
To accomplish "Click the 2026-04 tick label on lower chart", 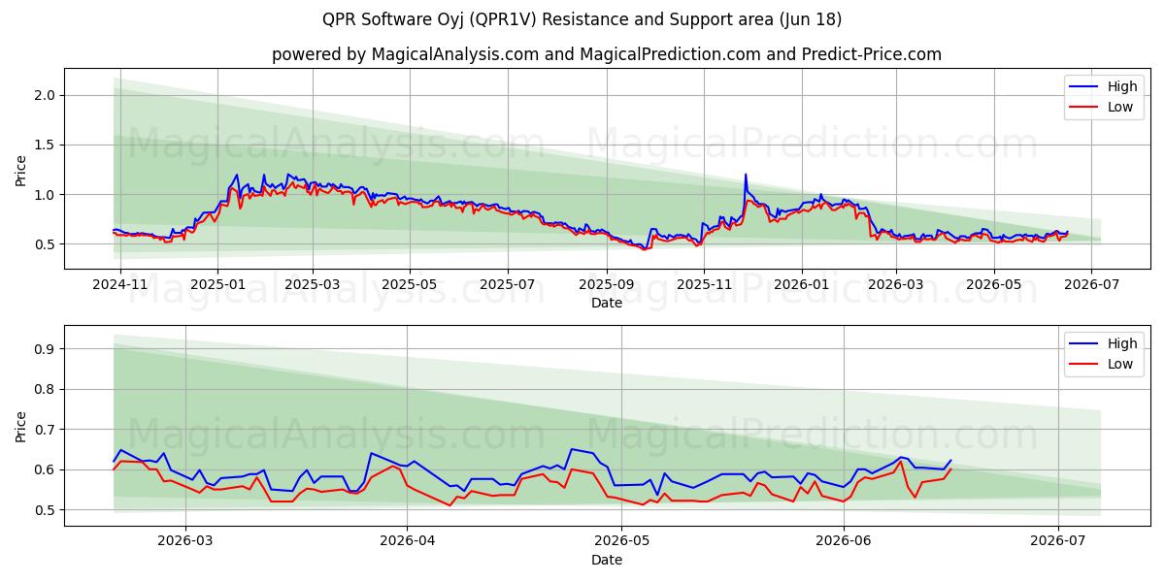I will (407, 542).
